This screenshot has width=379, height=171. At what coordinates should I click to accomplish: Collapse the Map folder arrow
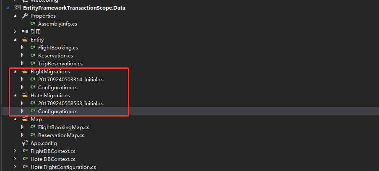tap(15, 119)
